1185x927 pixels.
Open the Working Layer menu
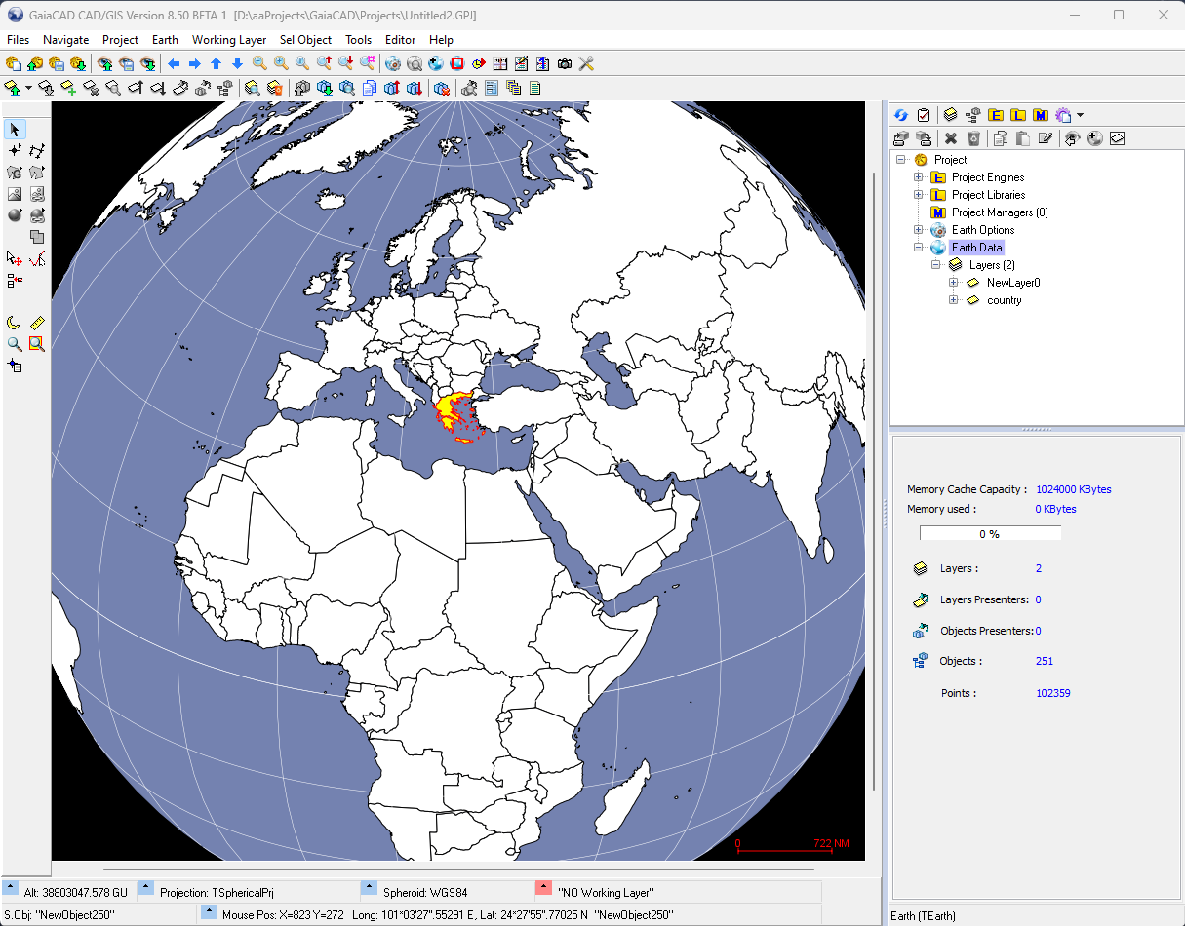pos(229,40)
